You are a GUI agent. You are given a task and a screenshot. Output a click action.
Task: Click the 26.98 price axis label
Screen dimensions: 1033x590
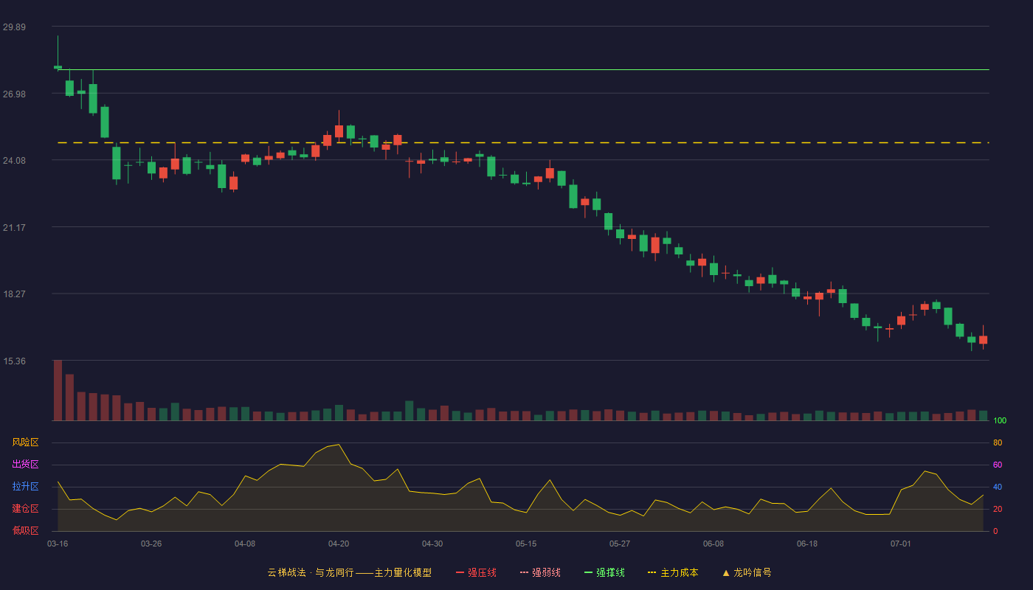pos(14,94)
